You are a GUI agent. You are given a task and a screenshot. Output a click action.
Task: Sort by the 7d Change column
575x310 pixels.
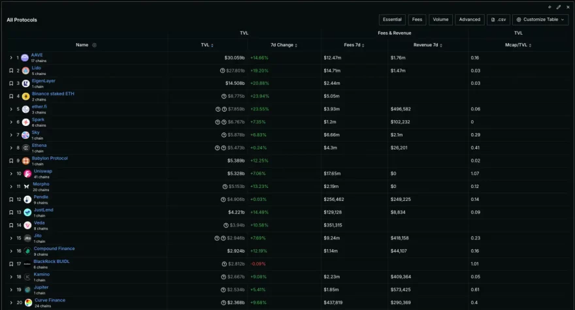click(x=284, y=45)
